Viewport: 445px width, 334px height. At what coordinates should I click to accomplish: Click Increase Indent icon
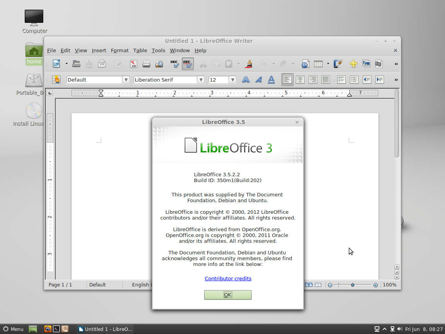click(379, 80)
